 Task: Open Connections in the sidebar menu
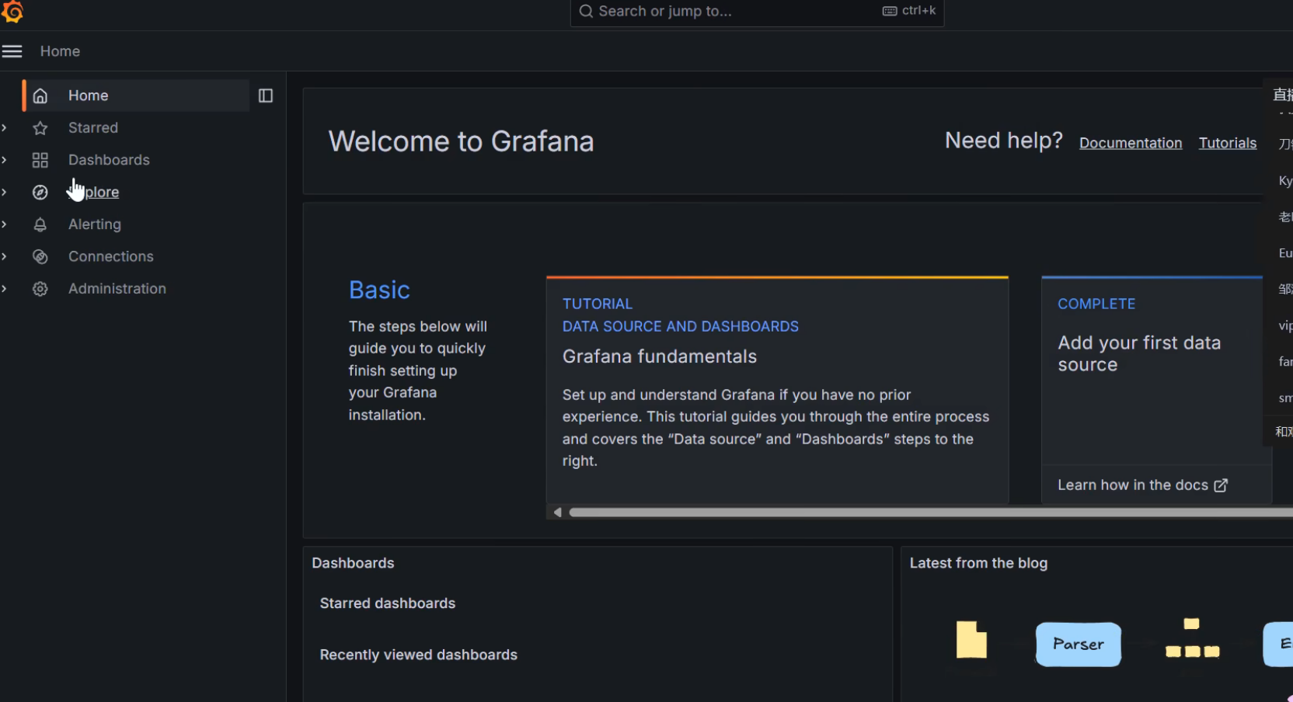(111, 256)
